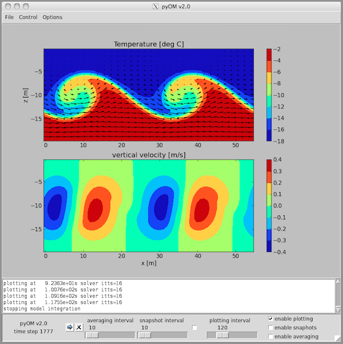Click the X11 icon in title bar
Image resolution: width=343 pixels, height=344 pixels.
tap(156, 6)
